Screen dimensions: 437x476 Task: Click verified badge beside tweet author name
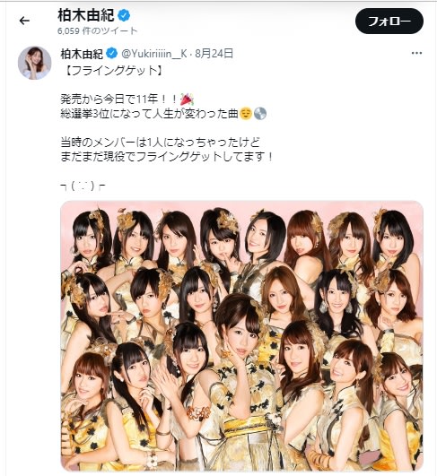point(111,54)
